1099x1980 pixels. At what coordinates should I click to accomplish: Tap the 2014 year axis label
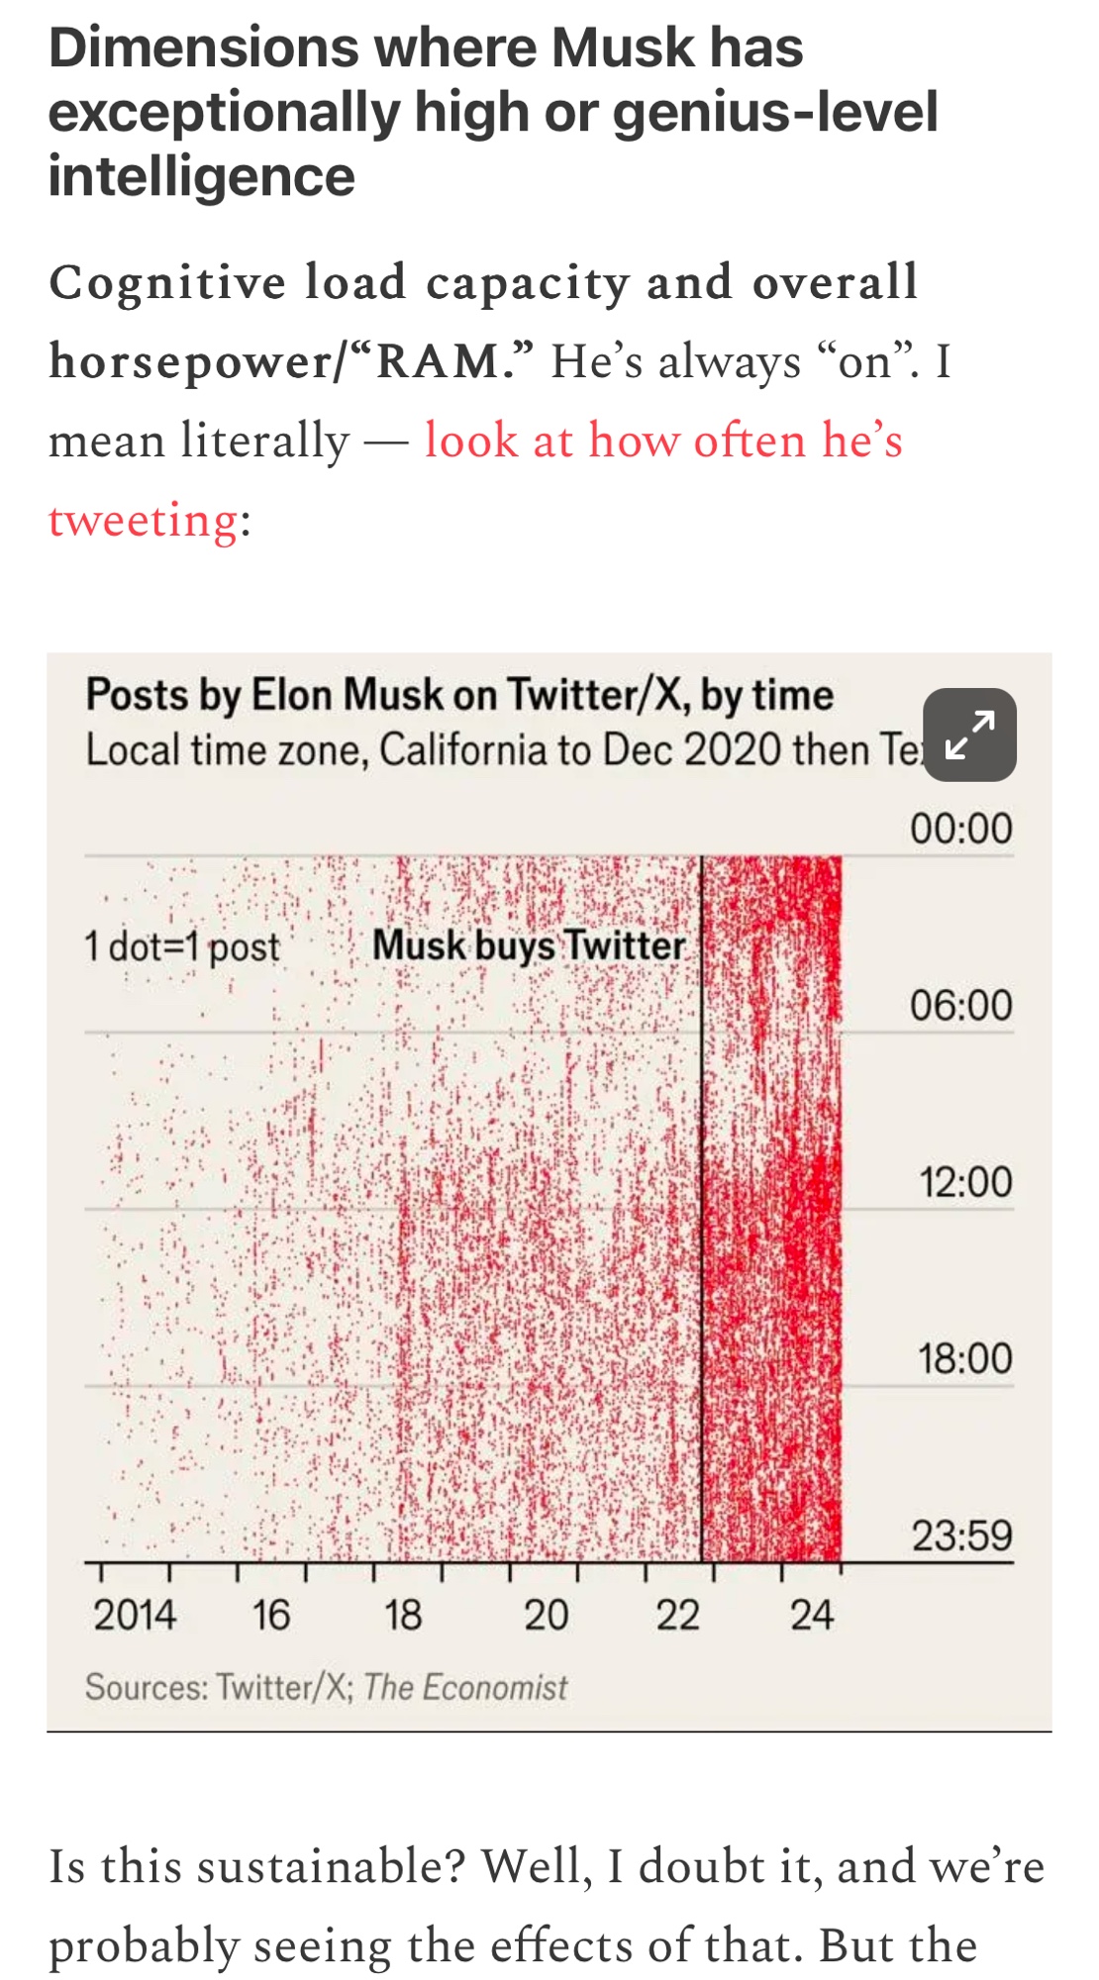[x=135, y=1616]
